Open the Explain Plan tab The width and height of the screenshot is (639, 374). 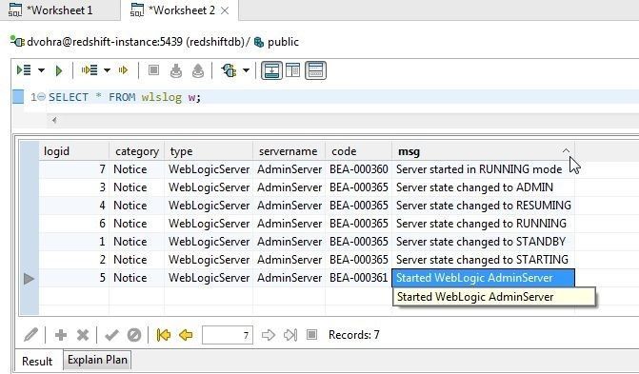point(97,360)
